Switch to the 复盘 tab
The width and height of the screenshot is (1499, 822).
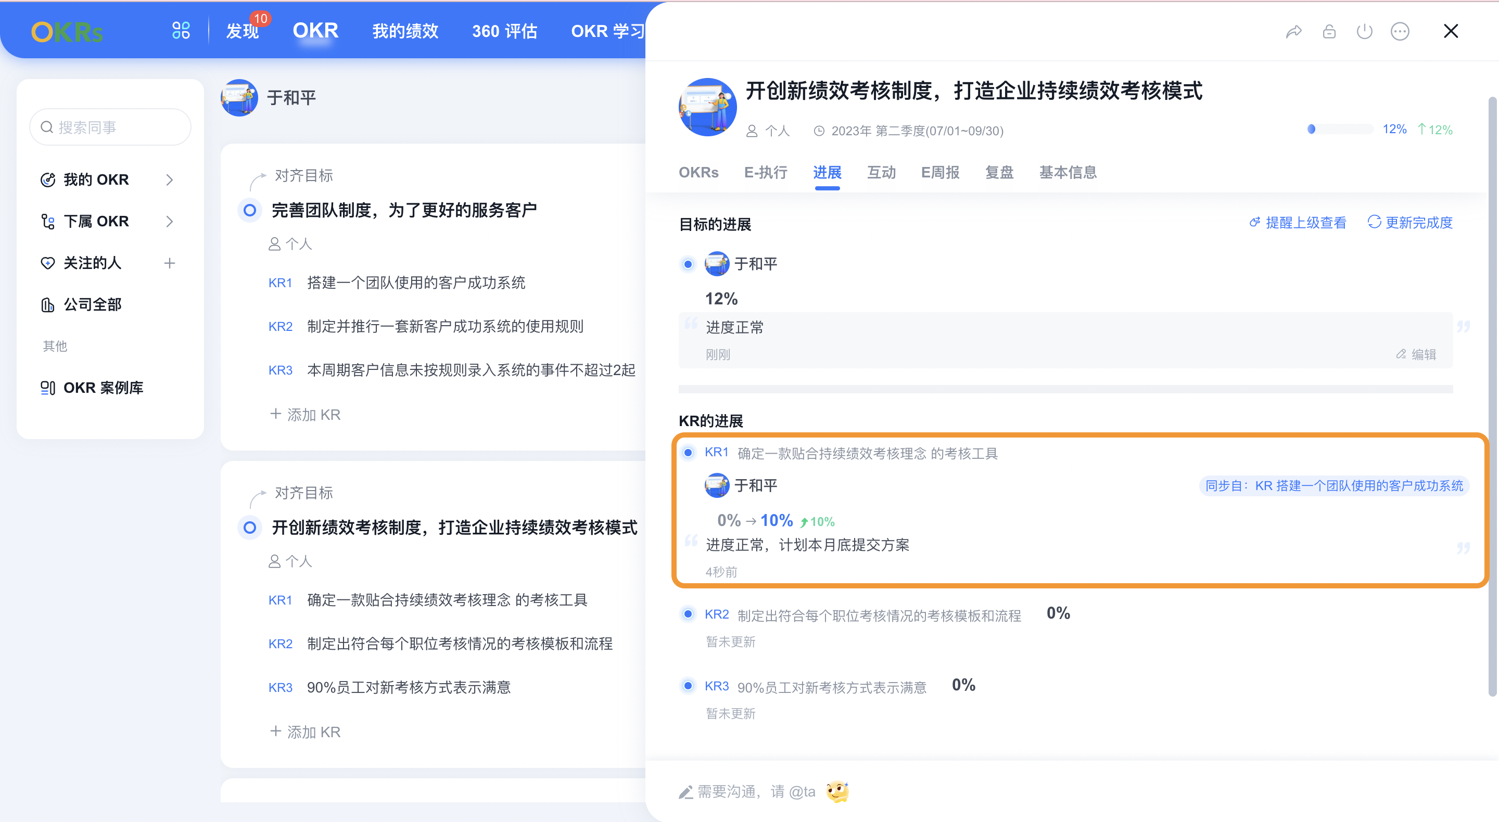[999, 172]
